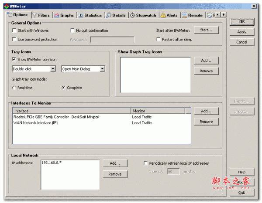Click Remove in Show Graph Tray Icons
The image size is (262, 203).
click(206, 71)
